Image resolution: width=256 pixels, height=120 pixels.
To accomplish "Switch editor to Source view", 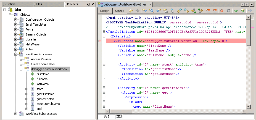I will [120, 11].
